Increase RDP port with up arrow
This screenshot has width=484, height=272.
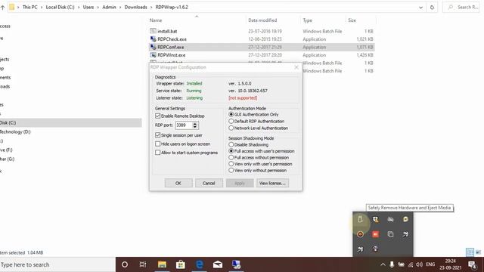tap(195, 124)
